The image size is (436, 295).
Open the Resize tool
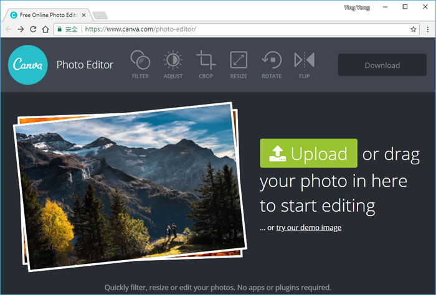(239, 63)
